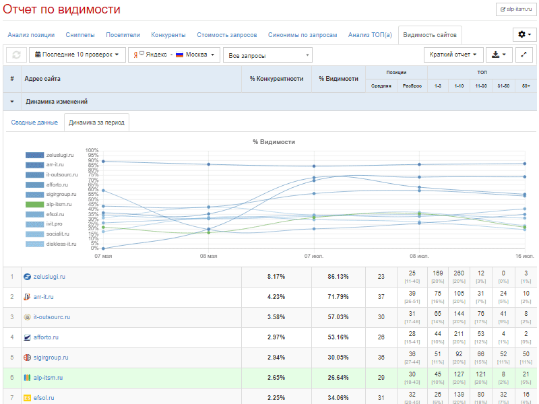Click the afforto.ru favicon in table

point(27,337)
